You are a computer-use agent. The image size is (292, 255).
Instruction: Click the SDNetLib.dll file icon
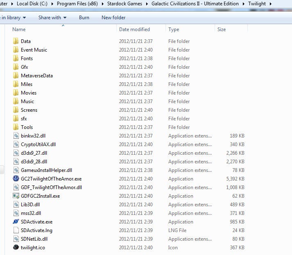[16, 239]
